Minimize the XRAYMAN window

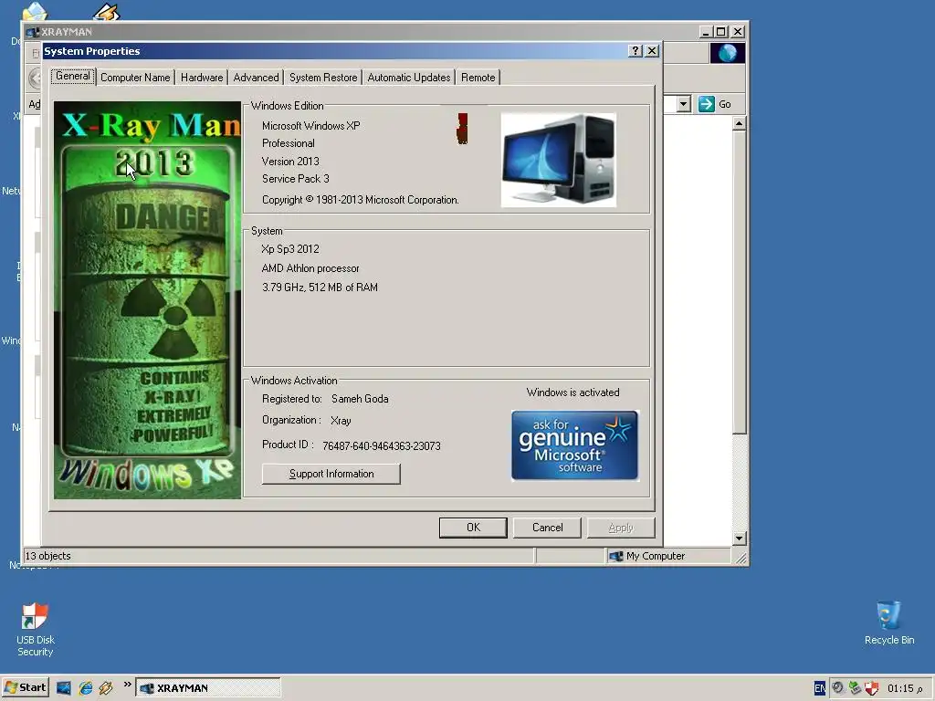pyautogui.click(x=706, y=32)
